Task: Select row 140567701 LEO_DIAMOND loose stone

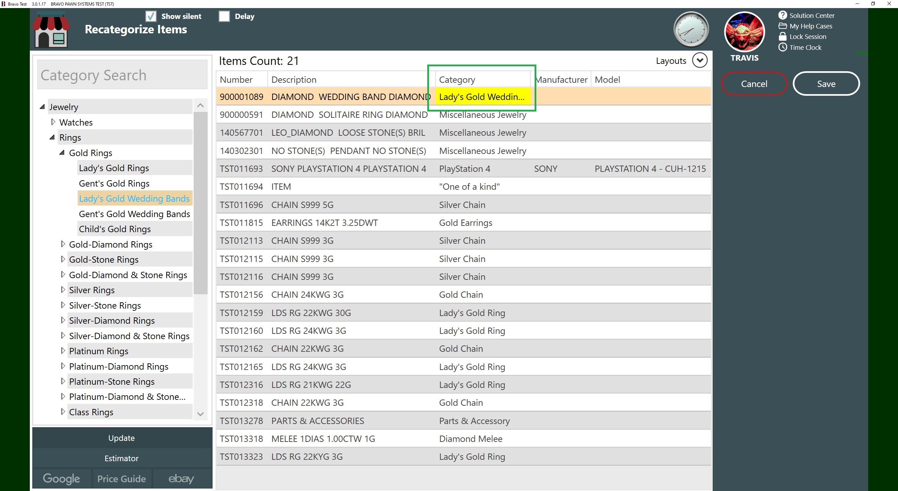Action: [x=464, y=133]
